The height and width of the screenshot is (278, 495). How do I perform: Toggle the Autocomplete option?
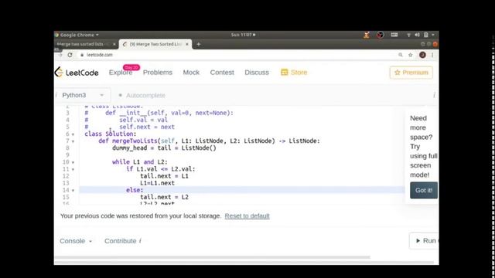click(x=142, y=95)
